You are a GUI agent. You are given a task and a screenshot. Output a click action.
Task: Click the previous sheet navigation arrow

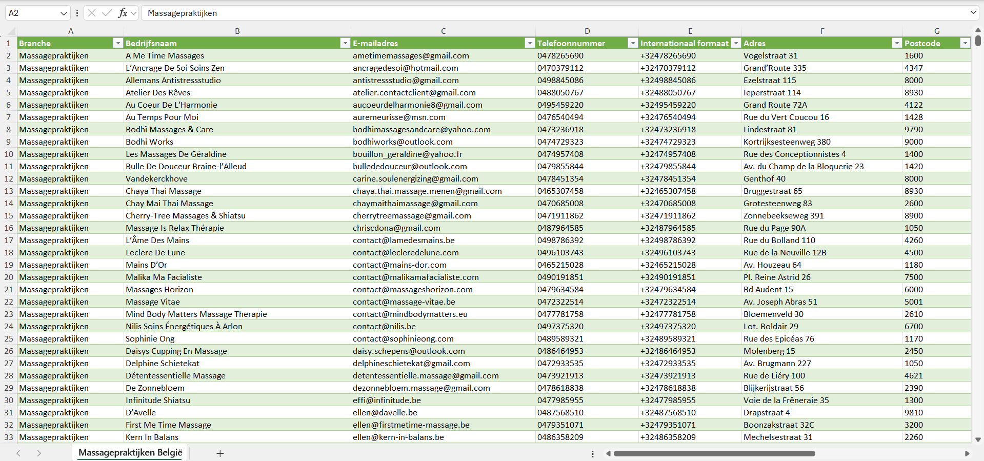tap(18, 453)
